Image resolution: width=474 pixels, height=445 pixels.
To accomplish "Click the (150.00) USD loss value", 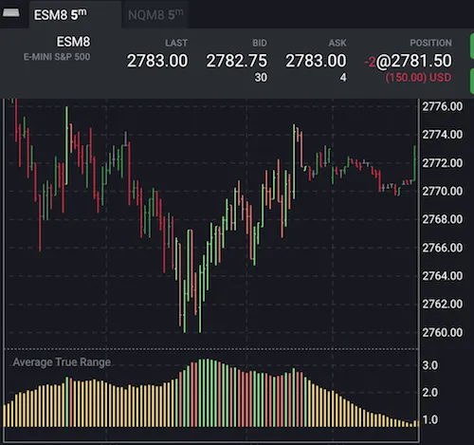I will pyautogui.click(x=418, y=78).
